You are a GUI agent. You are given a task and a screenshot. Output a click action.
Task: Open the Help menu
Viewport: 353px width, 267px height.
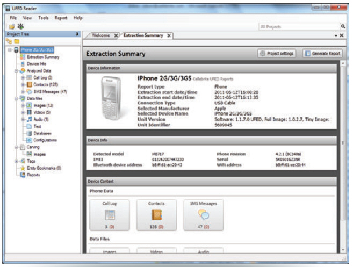click(x=78, y=18)
